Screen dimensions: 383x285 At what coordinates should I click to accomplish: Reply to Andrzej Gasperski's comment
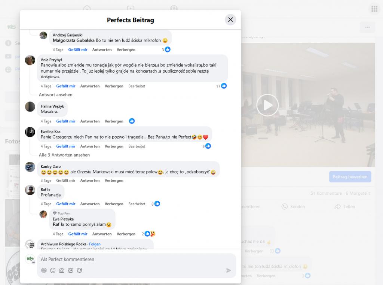(102, 50)
